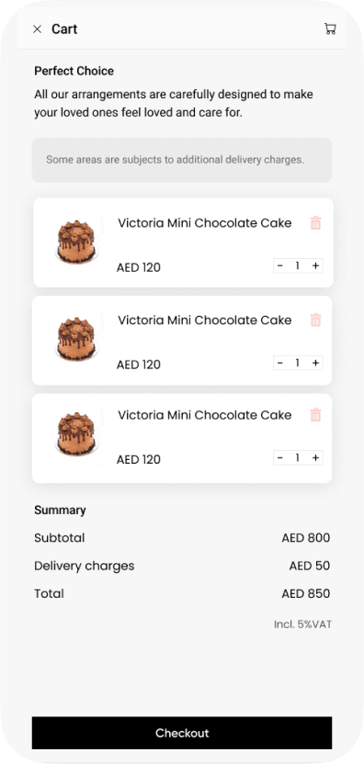
Task: Click the Checkout button
Action: [x=182, y=733]
